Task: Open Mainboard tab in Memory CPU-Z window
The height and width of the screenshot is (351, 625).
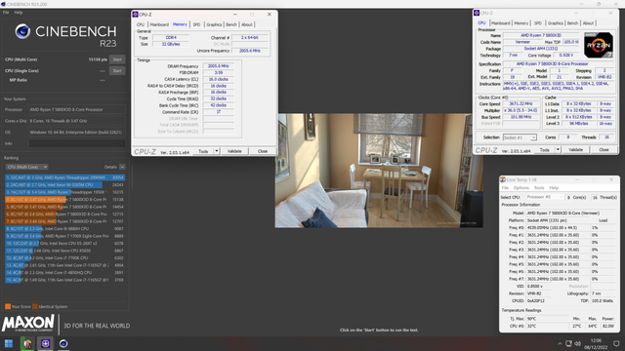Action: [159, 24]
